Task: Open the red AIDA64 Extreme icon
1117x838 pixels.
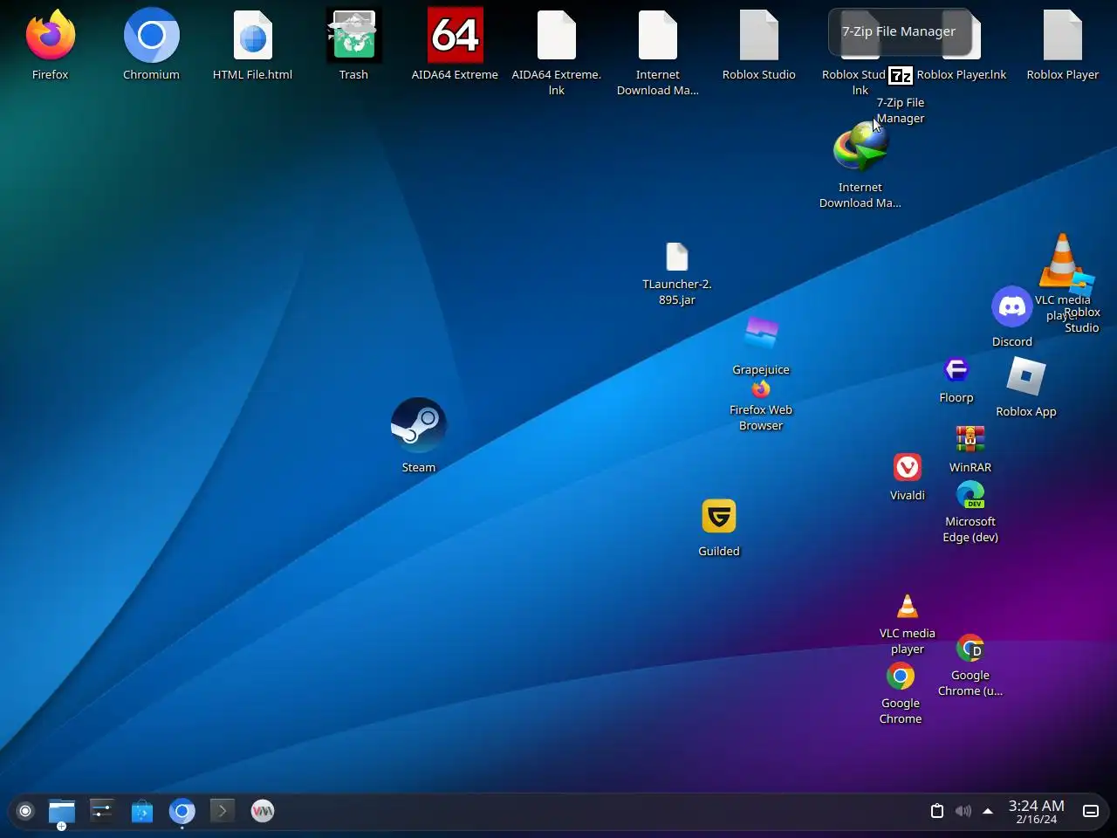Action: (456, 36)
